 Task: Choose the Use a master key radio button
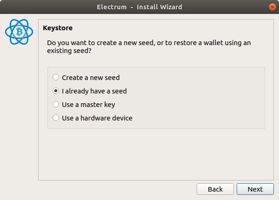click(56, 105)
